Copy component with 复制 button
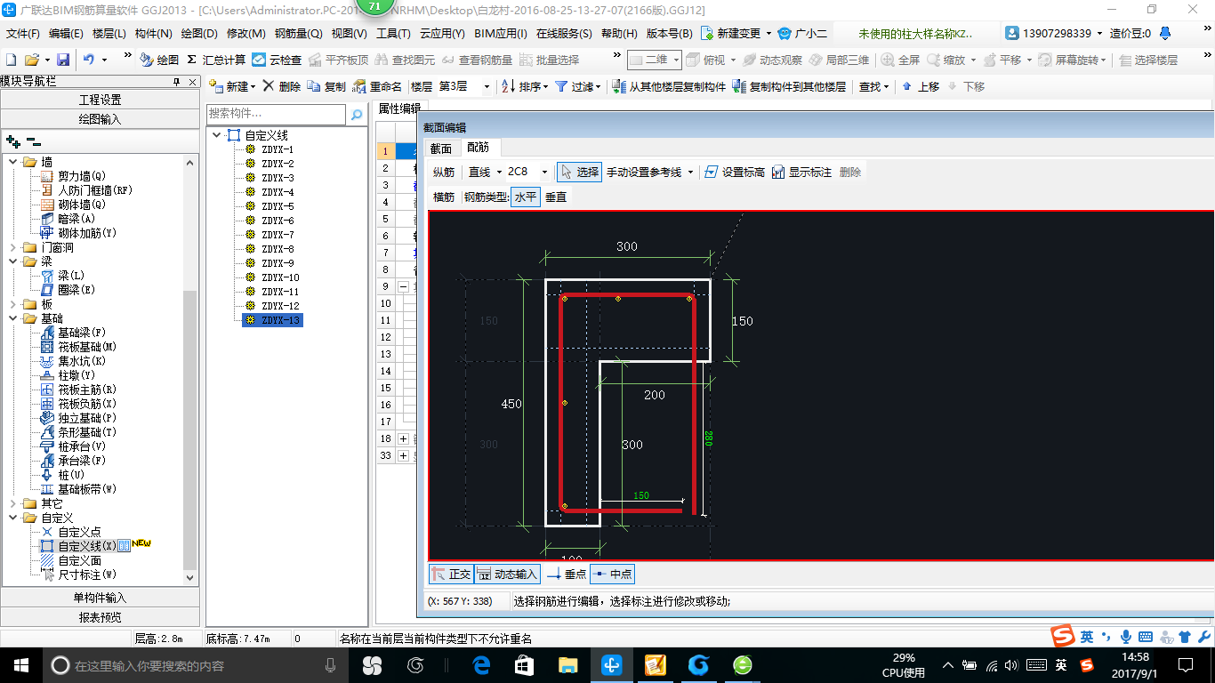1215x683 pixels. tap(326, 86)
